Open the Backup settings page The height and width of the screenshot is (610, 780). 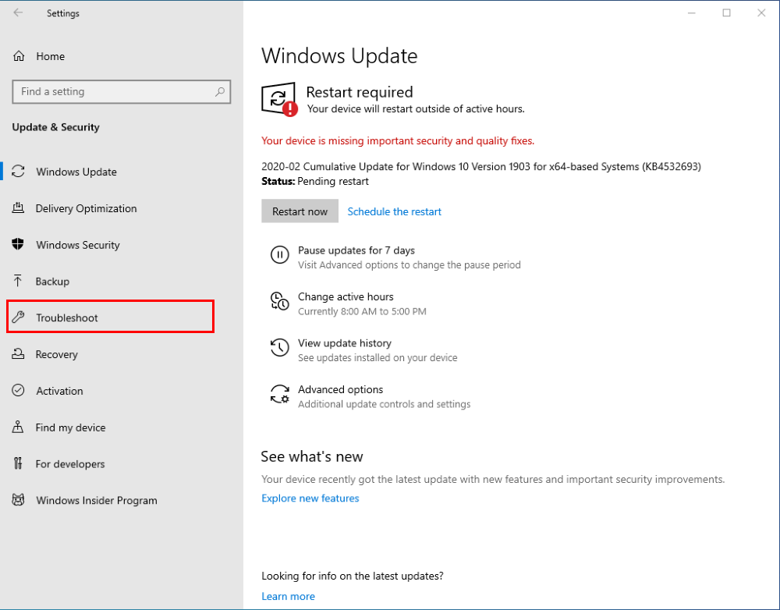tap(52, 282)
